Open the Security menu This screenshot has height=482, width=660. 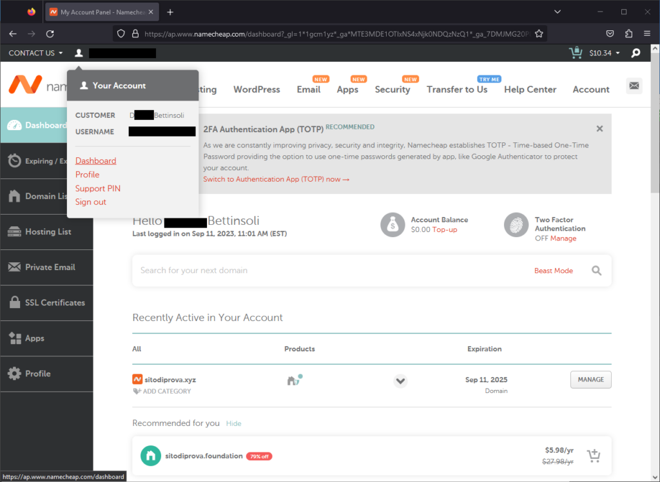coord(393,89)
